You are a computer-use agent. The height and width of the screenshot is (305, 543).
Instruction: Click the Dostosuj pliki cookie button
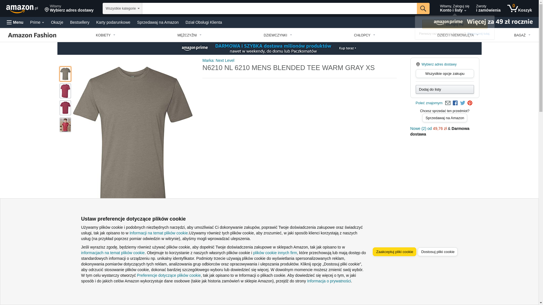coord(438,252)
